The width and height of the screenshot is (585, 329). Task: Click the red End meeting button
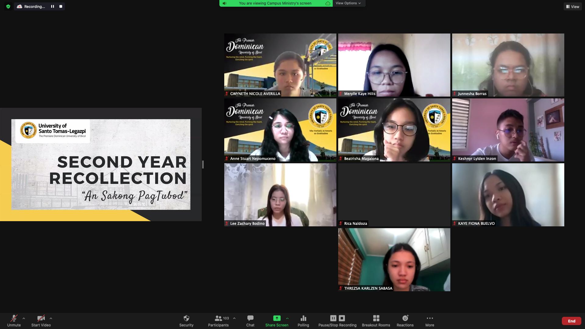click(571, 321)
